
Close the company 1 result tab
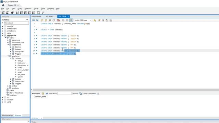pyautogui.click(x=41, y=118)
